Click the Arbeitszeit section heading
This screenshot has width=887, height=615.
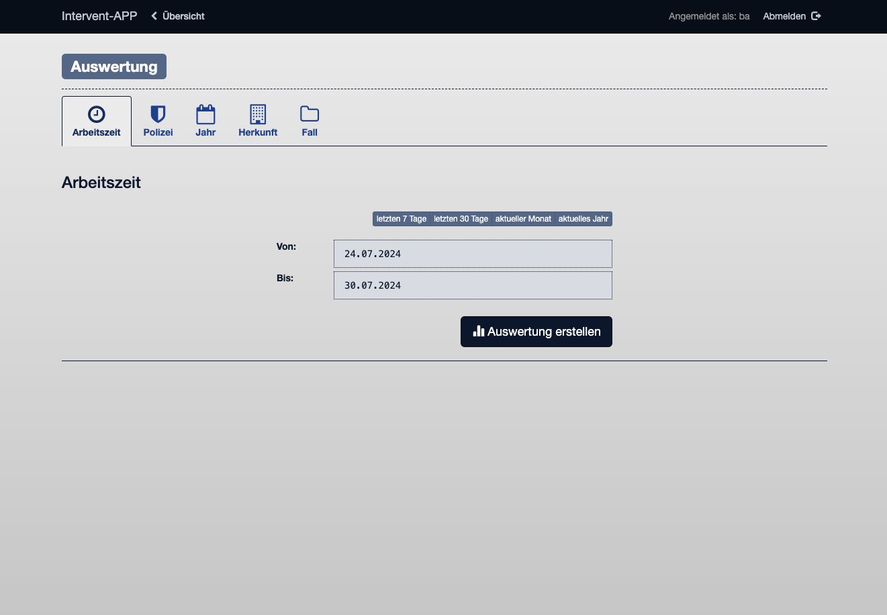click(101, 183)
